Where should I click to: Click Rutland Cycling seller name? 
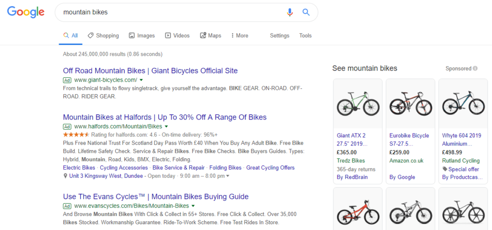[x=461, y=161]
